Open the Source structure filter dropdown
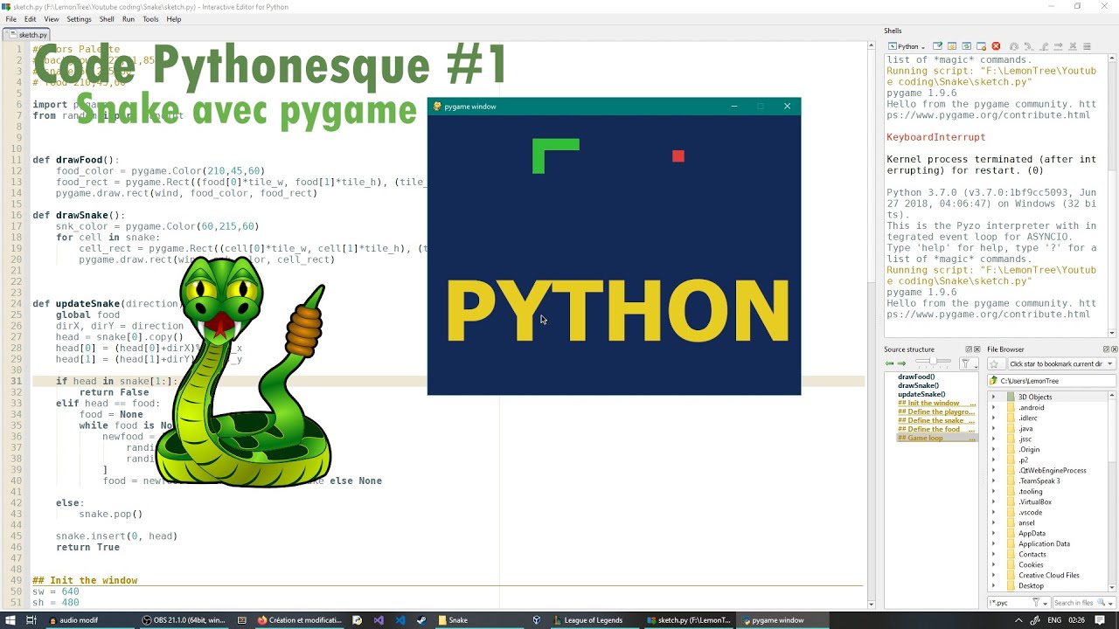1119x629 pixels. point(969,363)
